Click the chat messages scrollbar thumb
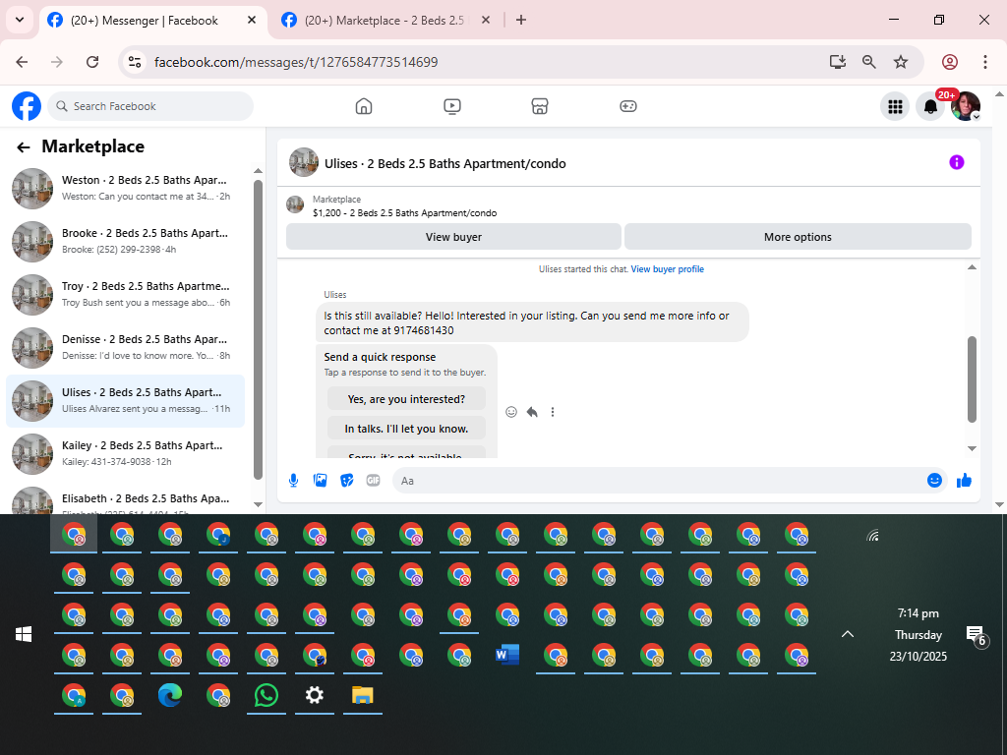Viewport: 1007px width, 755px height. tap(972, 378)
